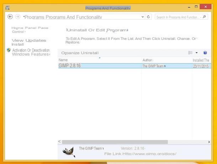Sort by the Name column header
Viewport: 217px width, 164px height.
(63, 60)
